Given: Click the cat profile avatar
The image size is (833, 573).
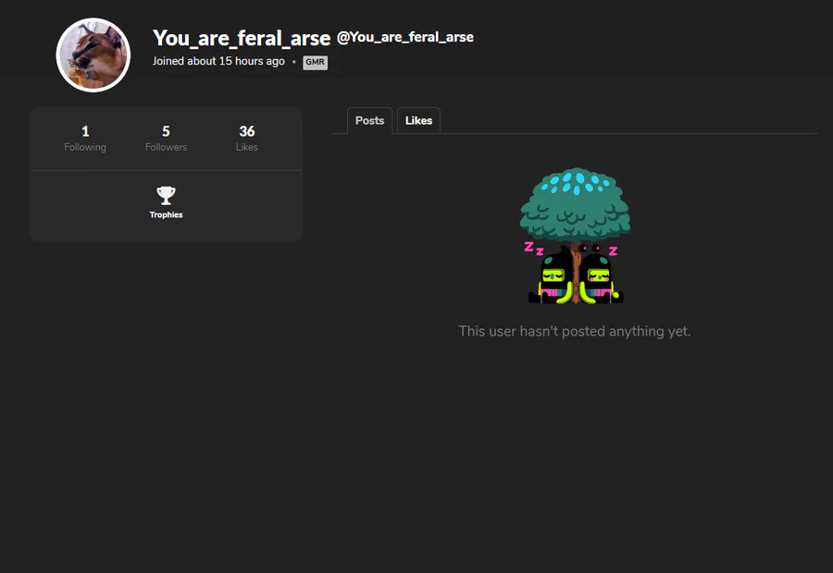Looking at the screenshot, I should click(x=93, y=55).
